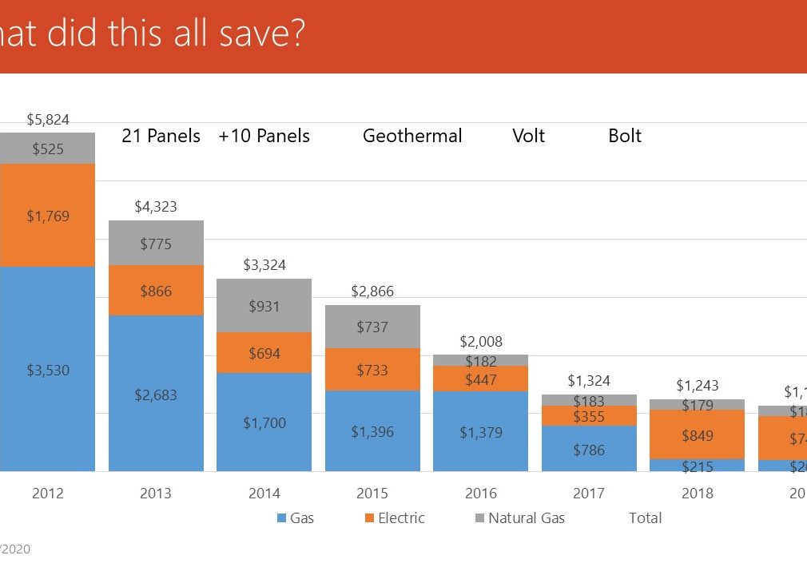Select the 2016 axis label

(480, 494)
